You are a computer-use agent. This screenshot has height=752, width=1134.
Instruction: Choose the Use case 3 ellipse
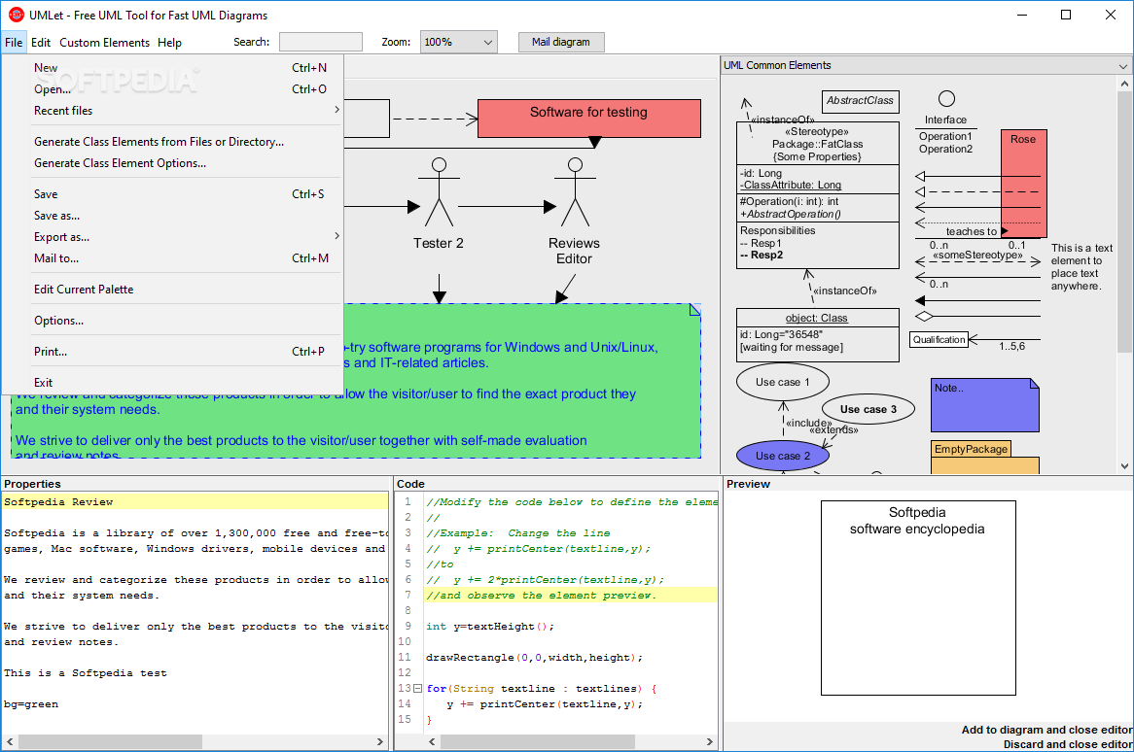point(868,409)
